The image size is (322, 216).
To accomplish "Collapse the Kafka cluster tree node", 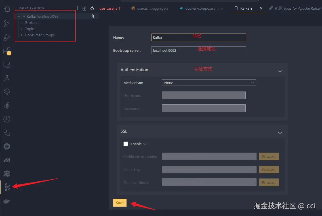I will pos(19,16).
